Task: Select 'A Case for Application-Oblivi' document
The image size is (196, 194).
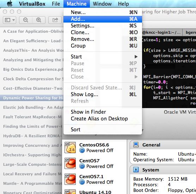Action: [32, 31]
